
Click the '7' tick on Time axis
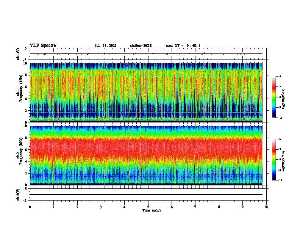195,207
